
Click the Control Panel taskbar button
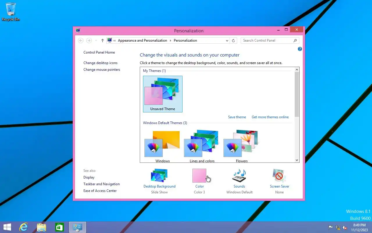(x=78, y=227)
